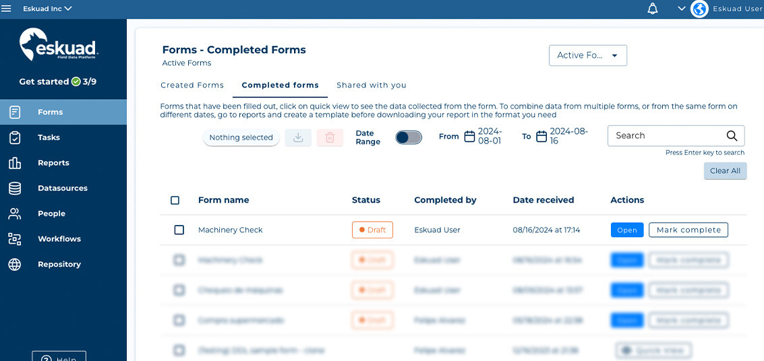Click the Workflows icon in sidebar
This screenshot has width=764, height=361.
15,239
